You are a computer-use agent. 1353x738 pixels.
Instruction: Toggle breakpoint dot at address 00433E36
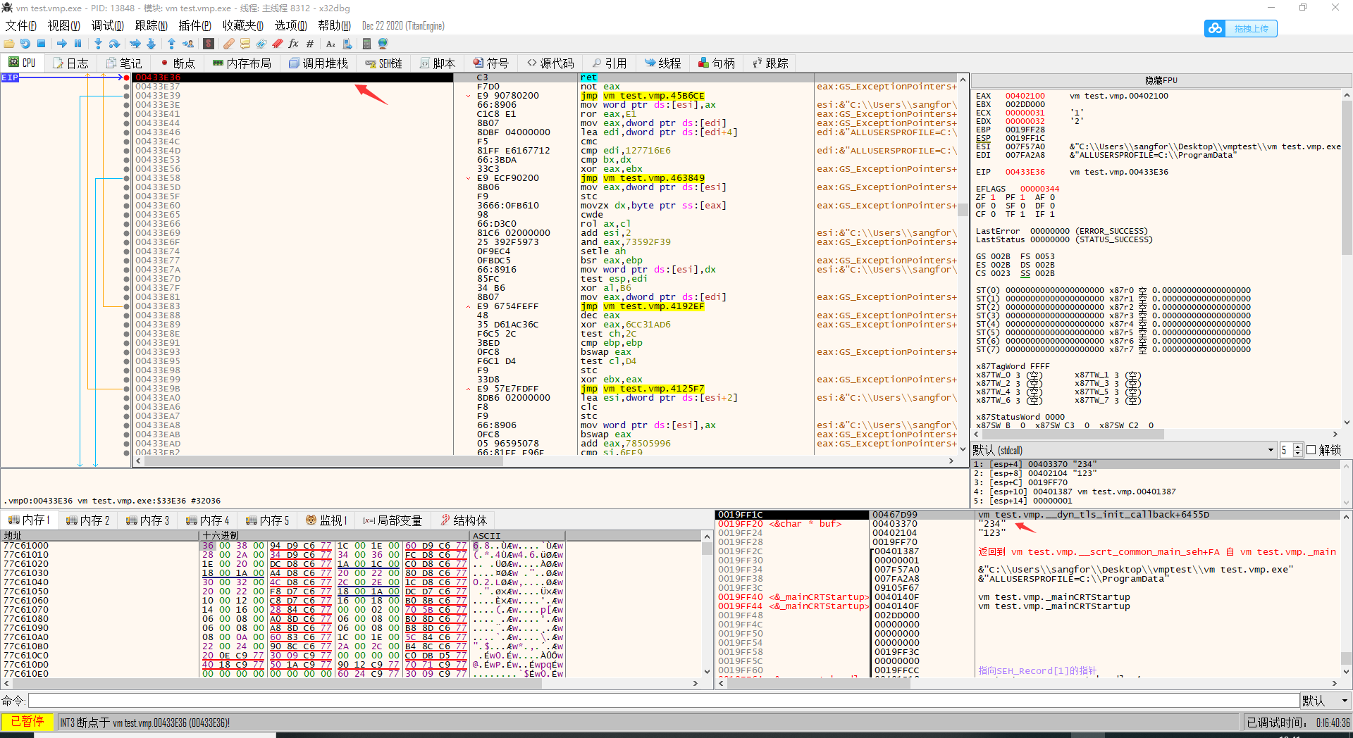[x=126, y=77]
